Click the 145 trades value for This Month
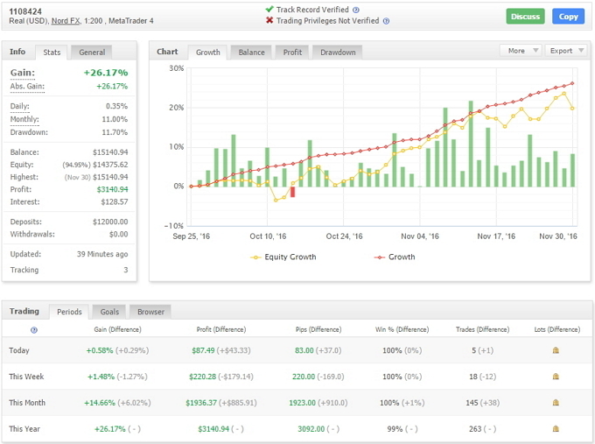This screenshot has width=595, height=444. coord(472,403)
